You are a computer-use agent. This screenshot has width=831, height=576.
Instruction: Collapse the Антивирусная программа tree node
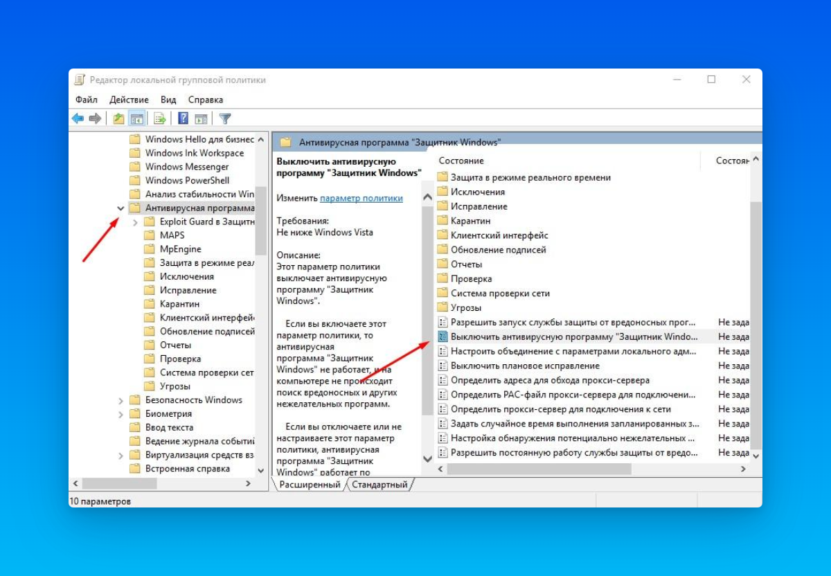tap(120, 208)
